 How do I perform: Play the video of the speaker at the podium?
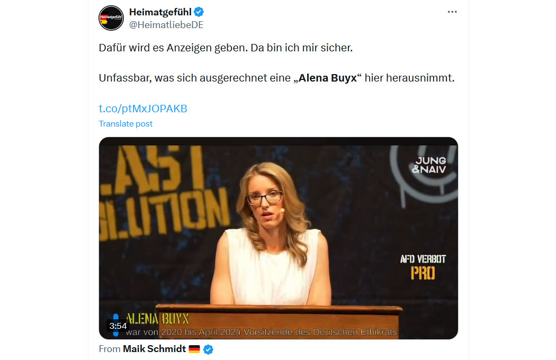point(279,238)
